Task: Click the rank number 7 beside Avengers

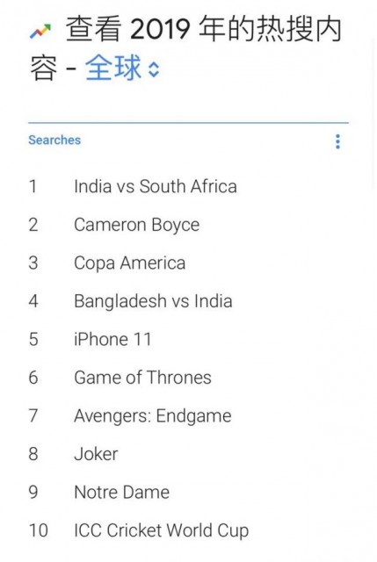Action: click(33, 415)
